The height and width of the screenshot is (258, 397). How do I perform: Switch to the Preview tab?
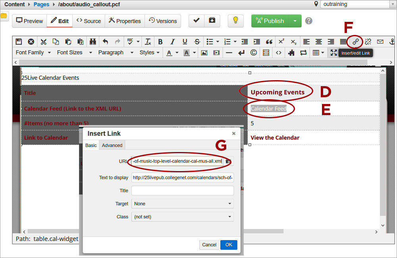click(30, 21)
